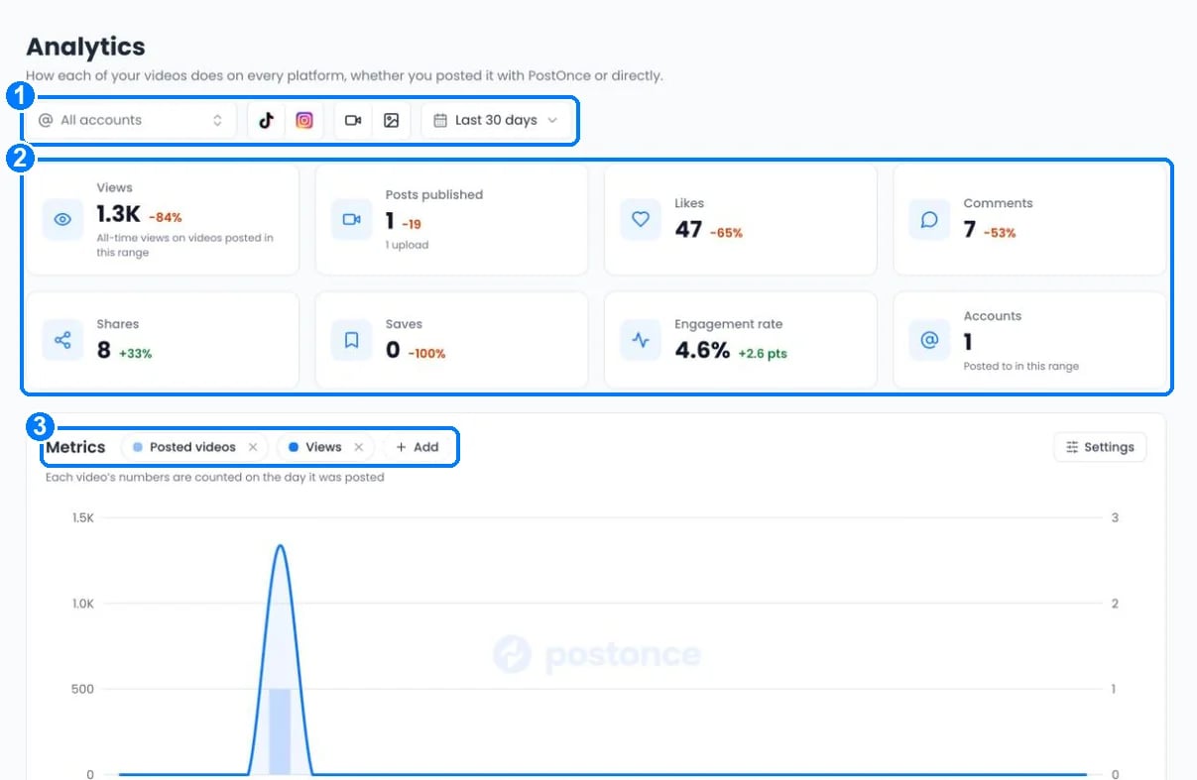
Task: Click the 4.6% engagement rate value
Action: 702,350
